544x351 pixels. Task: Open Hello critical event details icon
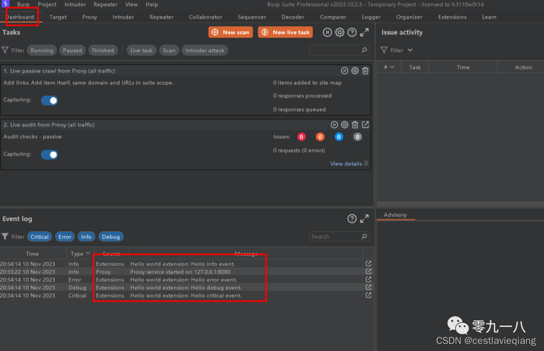click(x=368, y=295)
